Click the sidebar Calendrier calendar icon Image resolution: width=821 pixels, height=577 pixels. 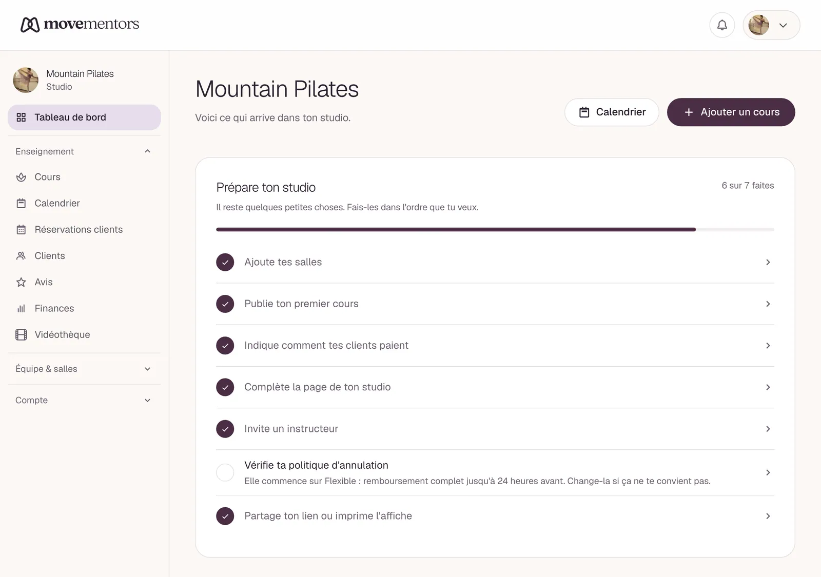(21, 203)
